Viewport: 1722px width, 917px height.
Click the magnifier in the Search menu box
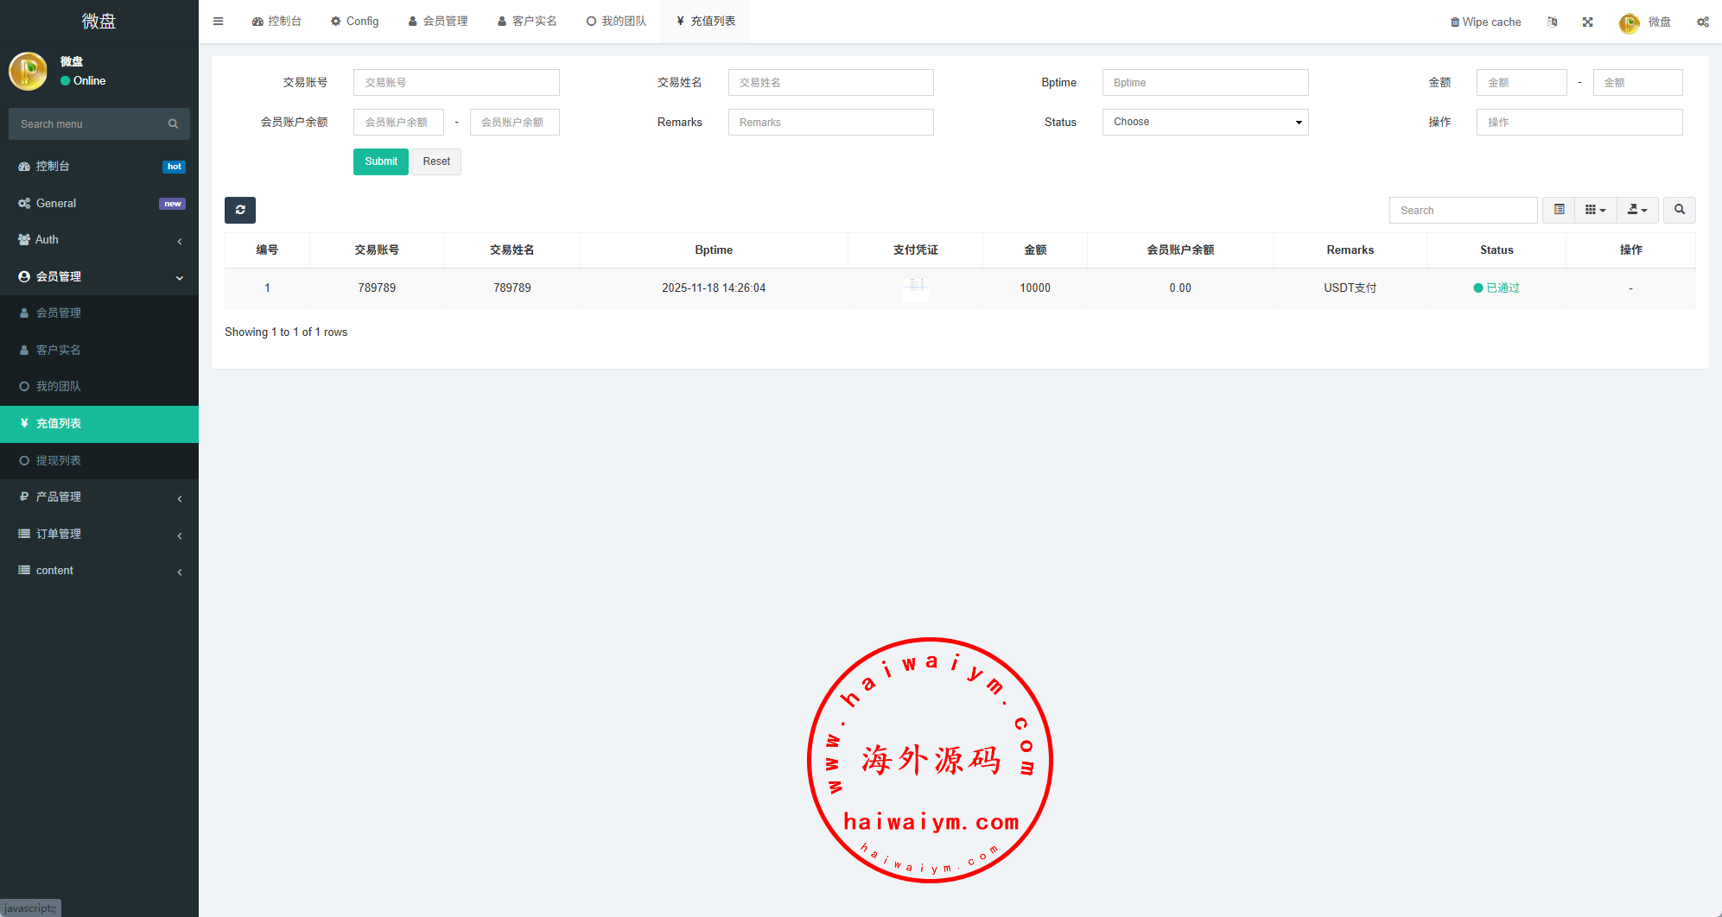[x=173, y=124]
